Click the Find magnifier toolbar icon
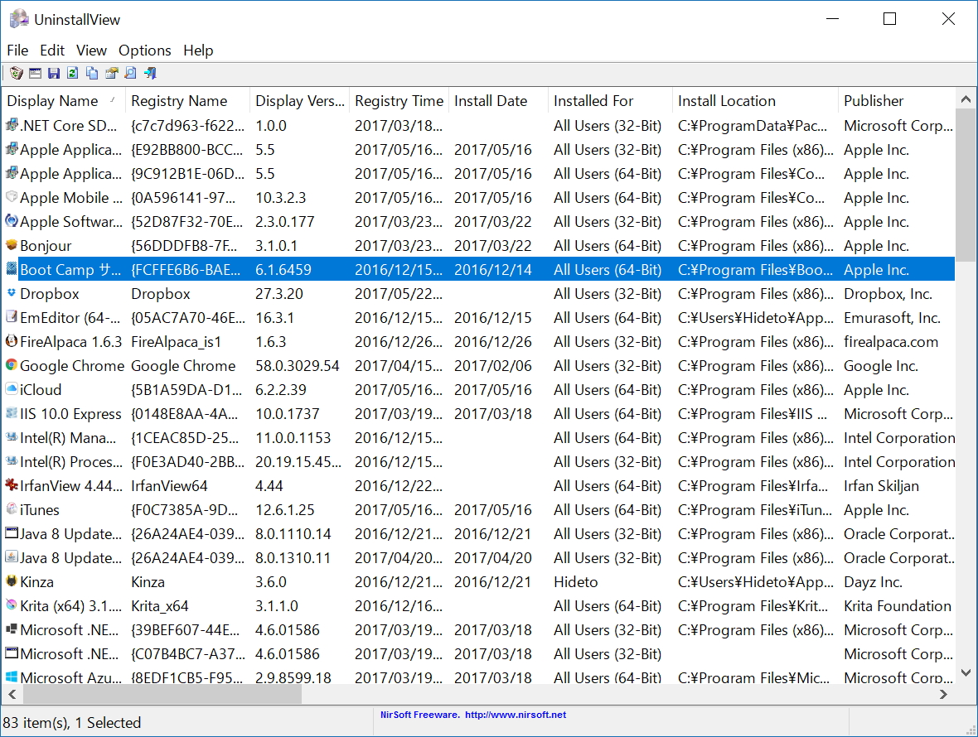Screen dimensions: 978x737 tap(130, 74)
